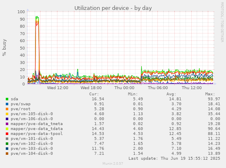This screenshot has width=226, height=168.
Task: Click the Last update timestamp text
Action: click(174, 159)
